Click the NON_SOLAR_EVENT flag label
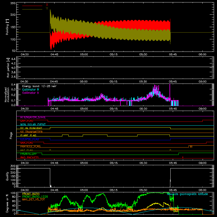The image size is (217, 217). [33, 125]
